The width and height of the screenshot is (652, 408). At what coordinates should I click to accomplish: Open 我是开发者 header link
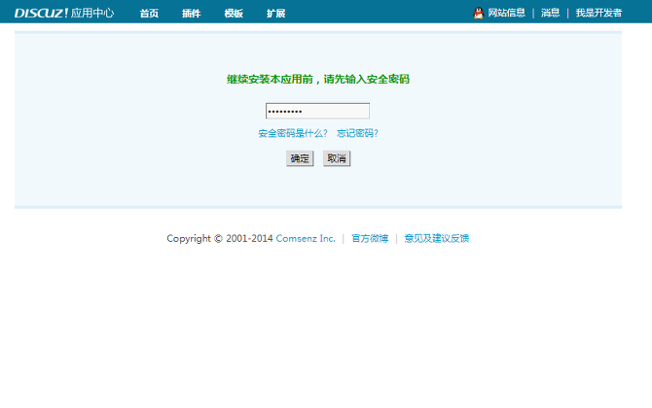click(598, 13)
